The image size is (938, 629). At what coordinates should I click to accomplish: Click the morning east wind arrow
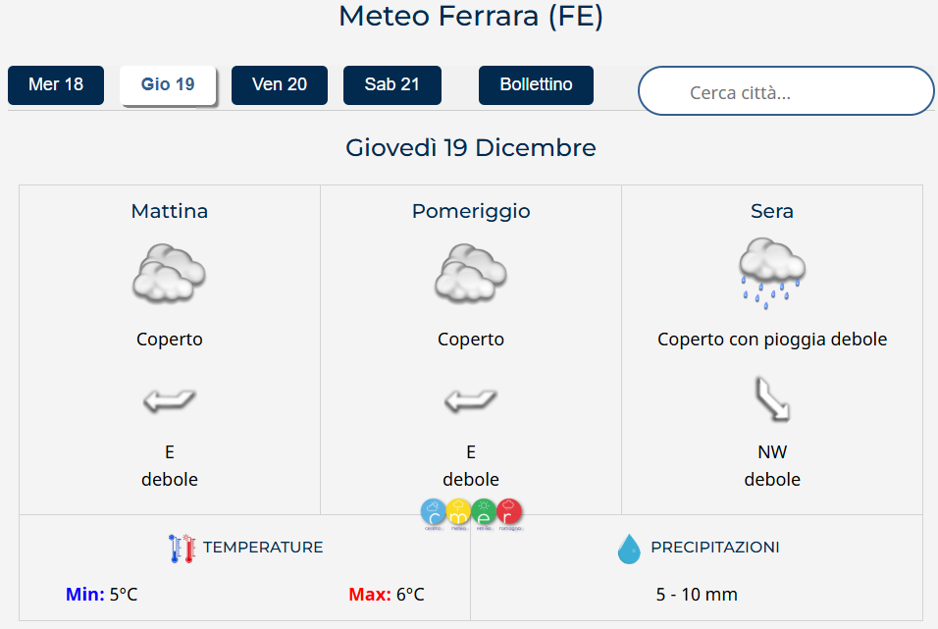click(x=169, y=399)
